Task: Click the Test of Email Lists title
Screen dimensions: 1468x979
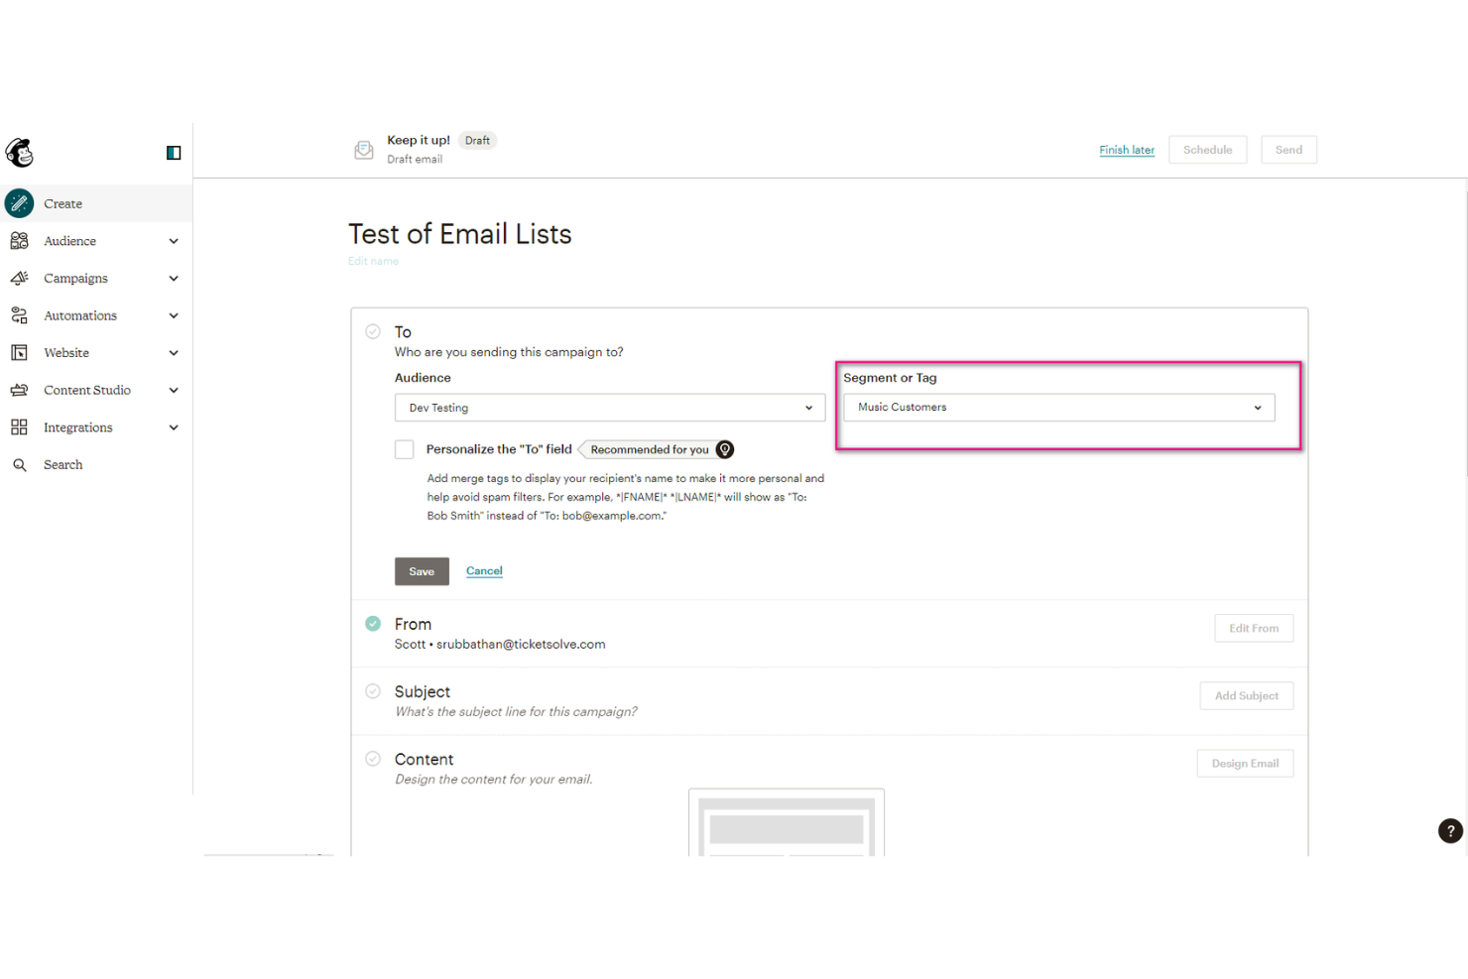Action: tap(460, 234)
